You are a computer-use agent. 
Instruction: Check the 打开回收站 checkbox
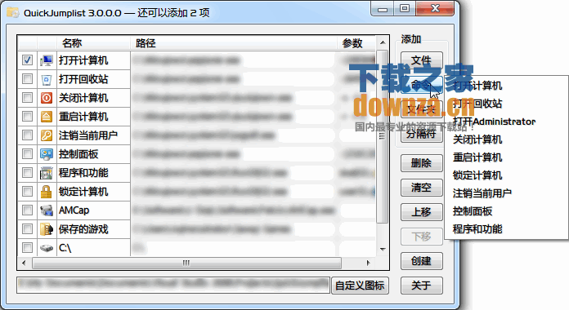(x=27, y=78)
